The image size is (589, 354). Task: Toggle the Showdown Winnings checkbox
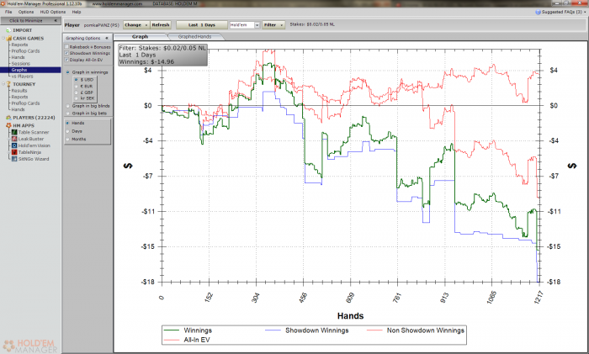click(66, 53)
